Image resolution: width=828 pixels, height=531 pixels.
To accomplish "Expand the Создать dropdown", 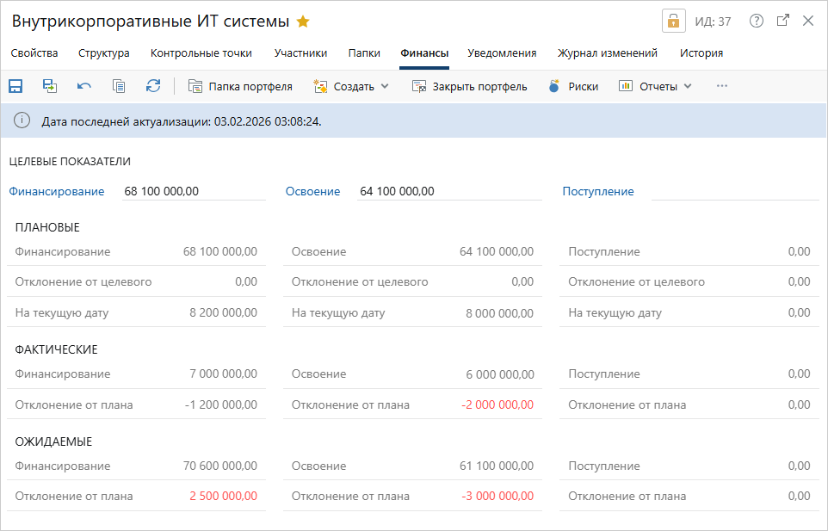I will click(x=351, y=86).
